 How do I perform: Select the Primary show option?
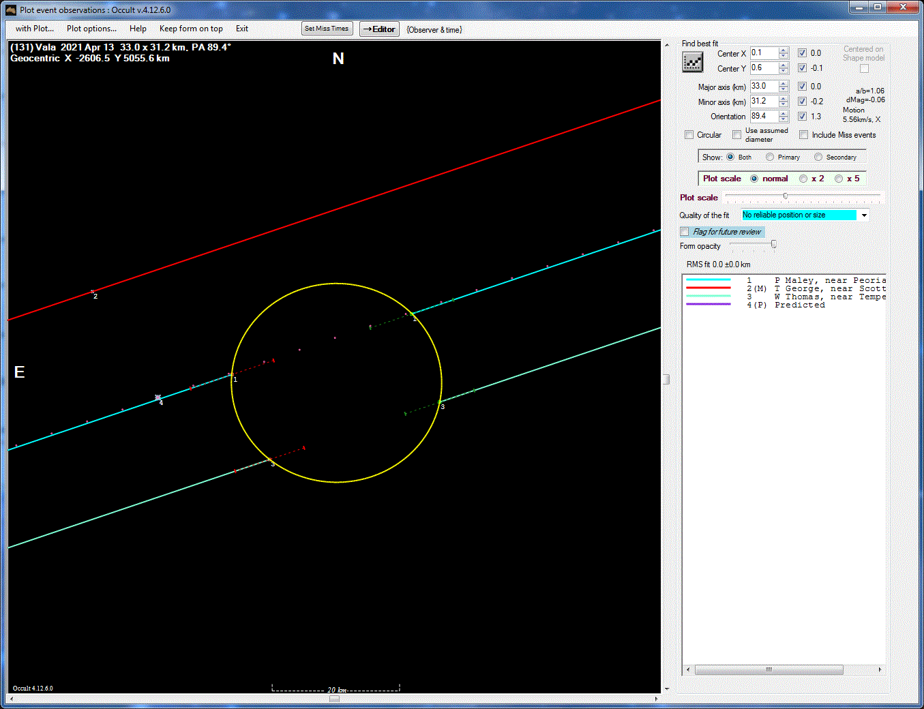tap(770, 157)
